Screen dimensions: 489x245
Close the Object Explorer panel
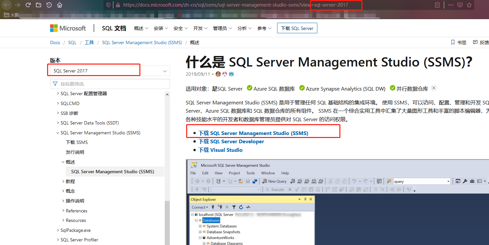311,199
